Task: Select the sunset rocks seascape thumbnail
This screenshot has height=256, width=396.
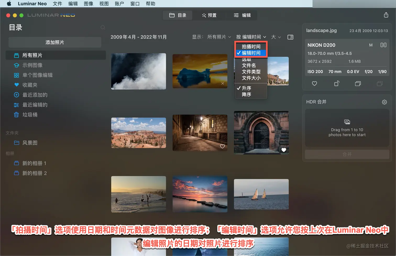Action: click(200, 194)
